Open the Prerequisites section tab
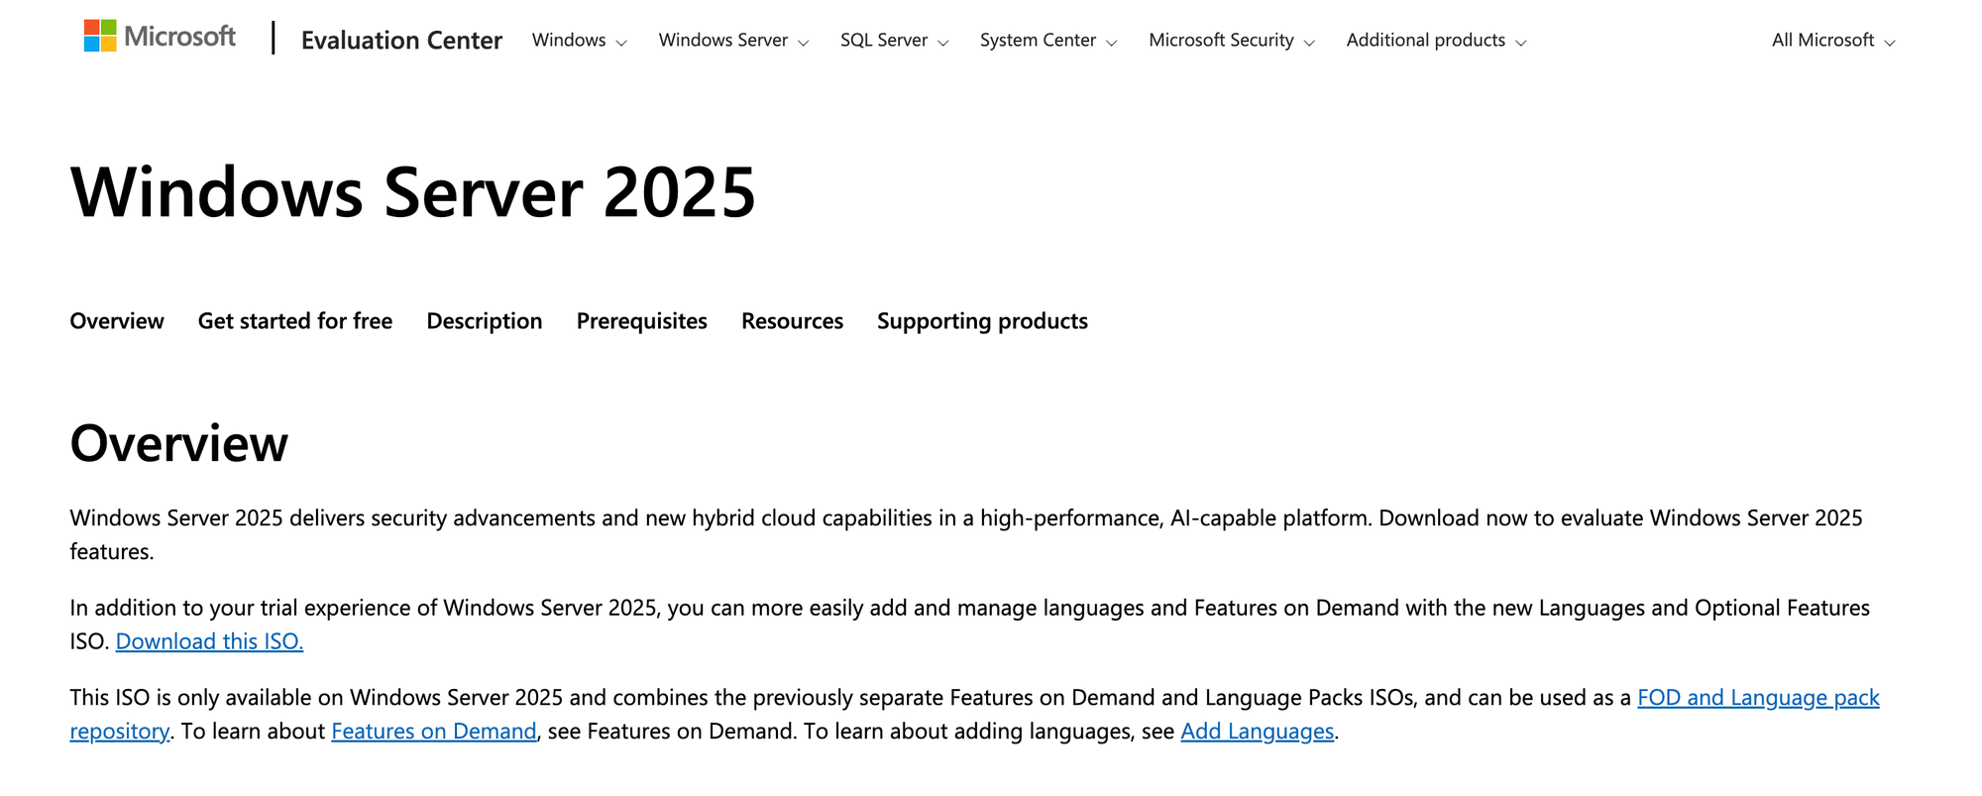 [642, 321]
